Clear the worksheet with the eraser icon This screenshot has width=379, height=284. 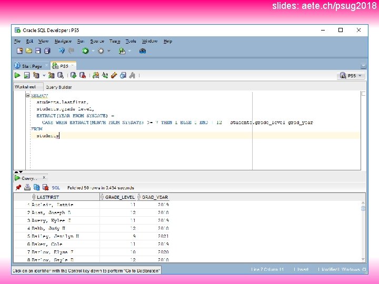pyautogui.click(x=114, y=75)
